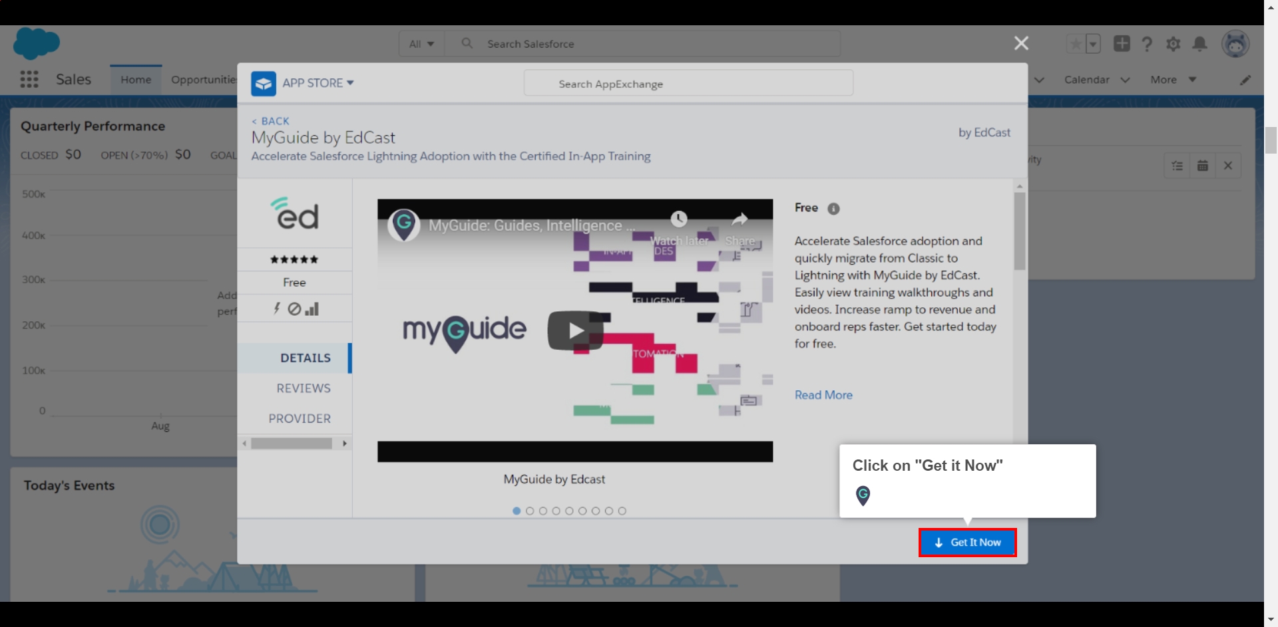1278x627 pixels.
Task: Click the Watch later clock icon
Action: (679, 219)
